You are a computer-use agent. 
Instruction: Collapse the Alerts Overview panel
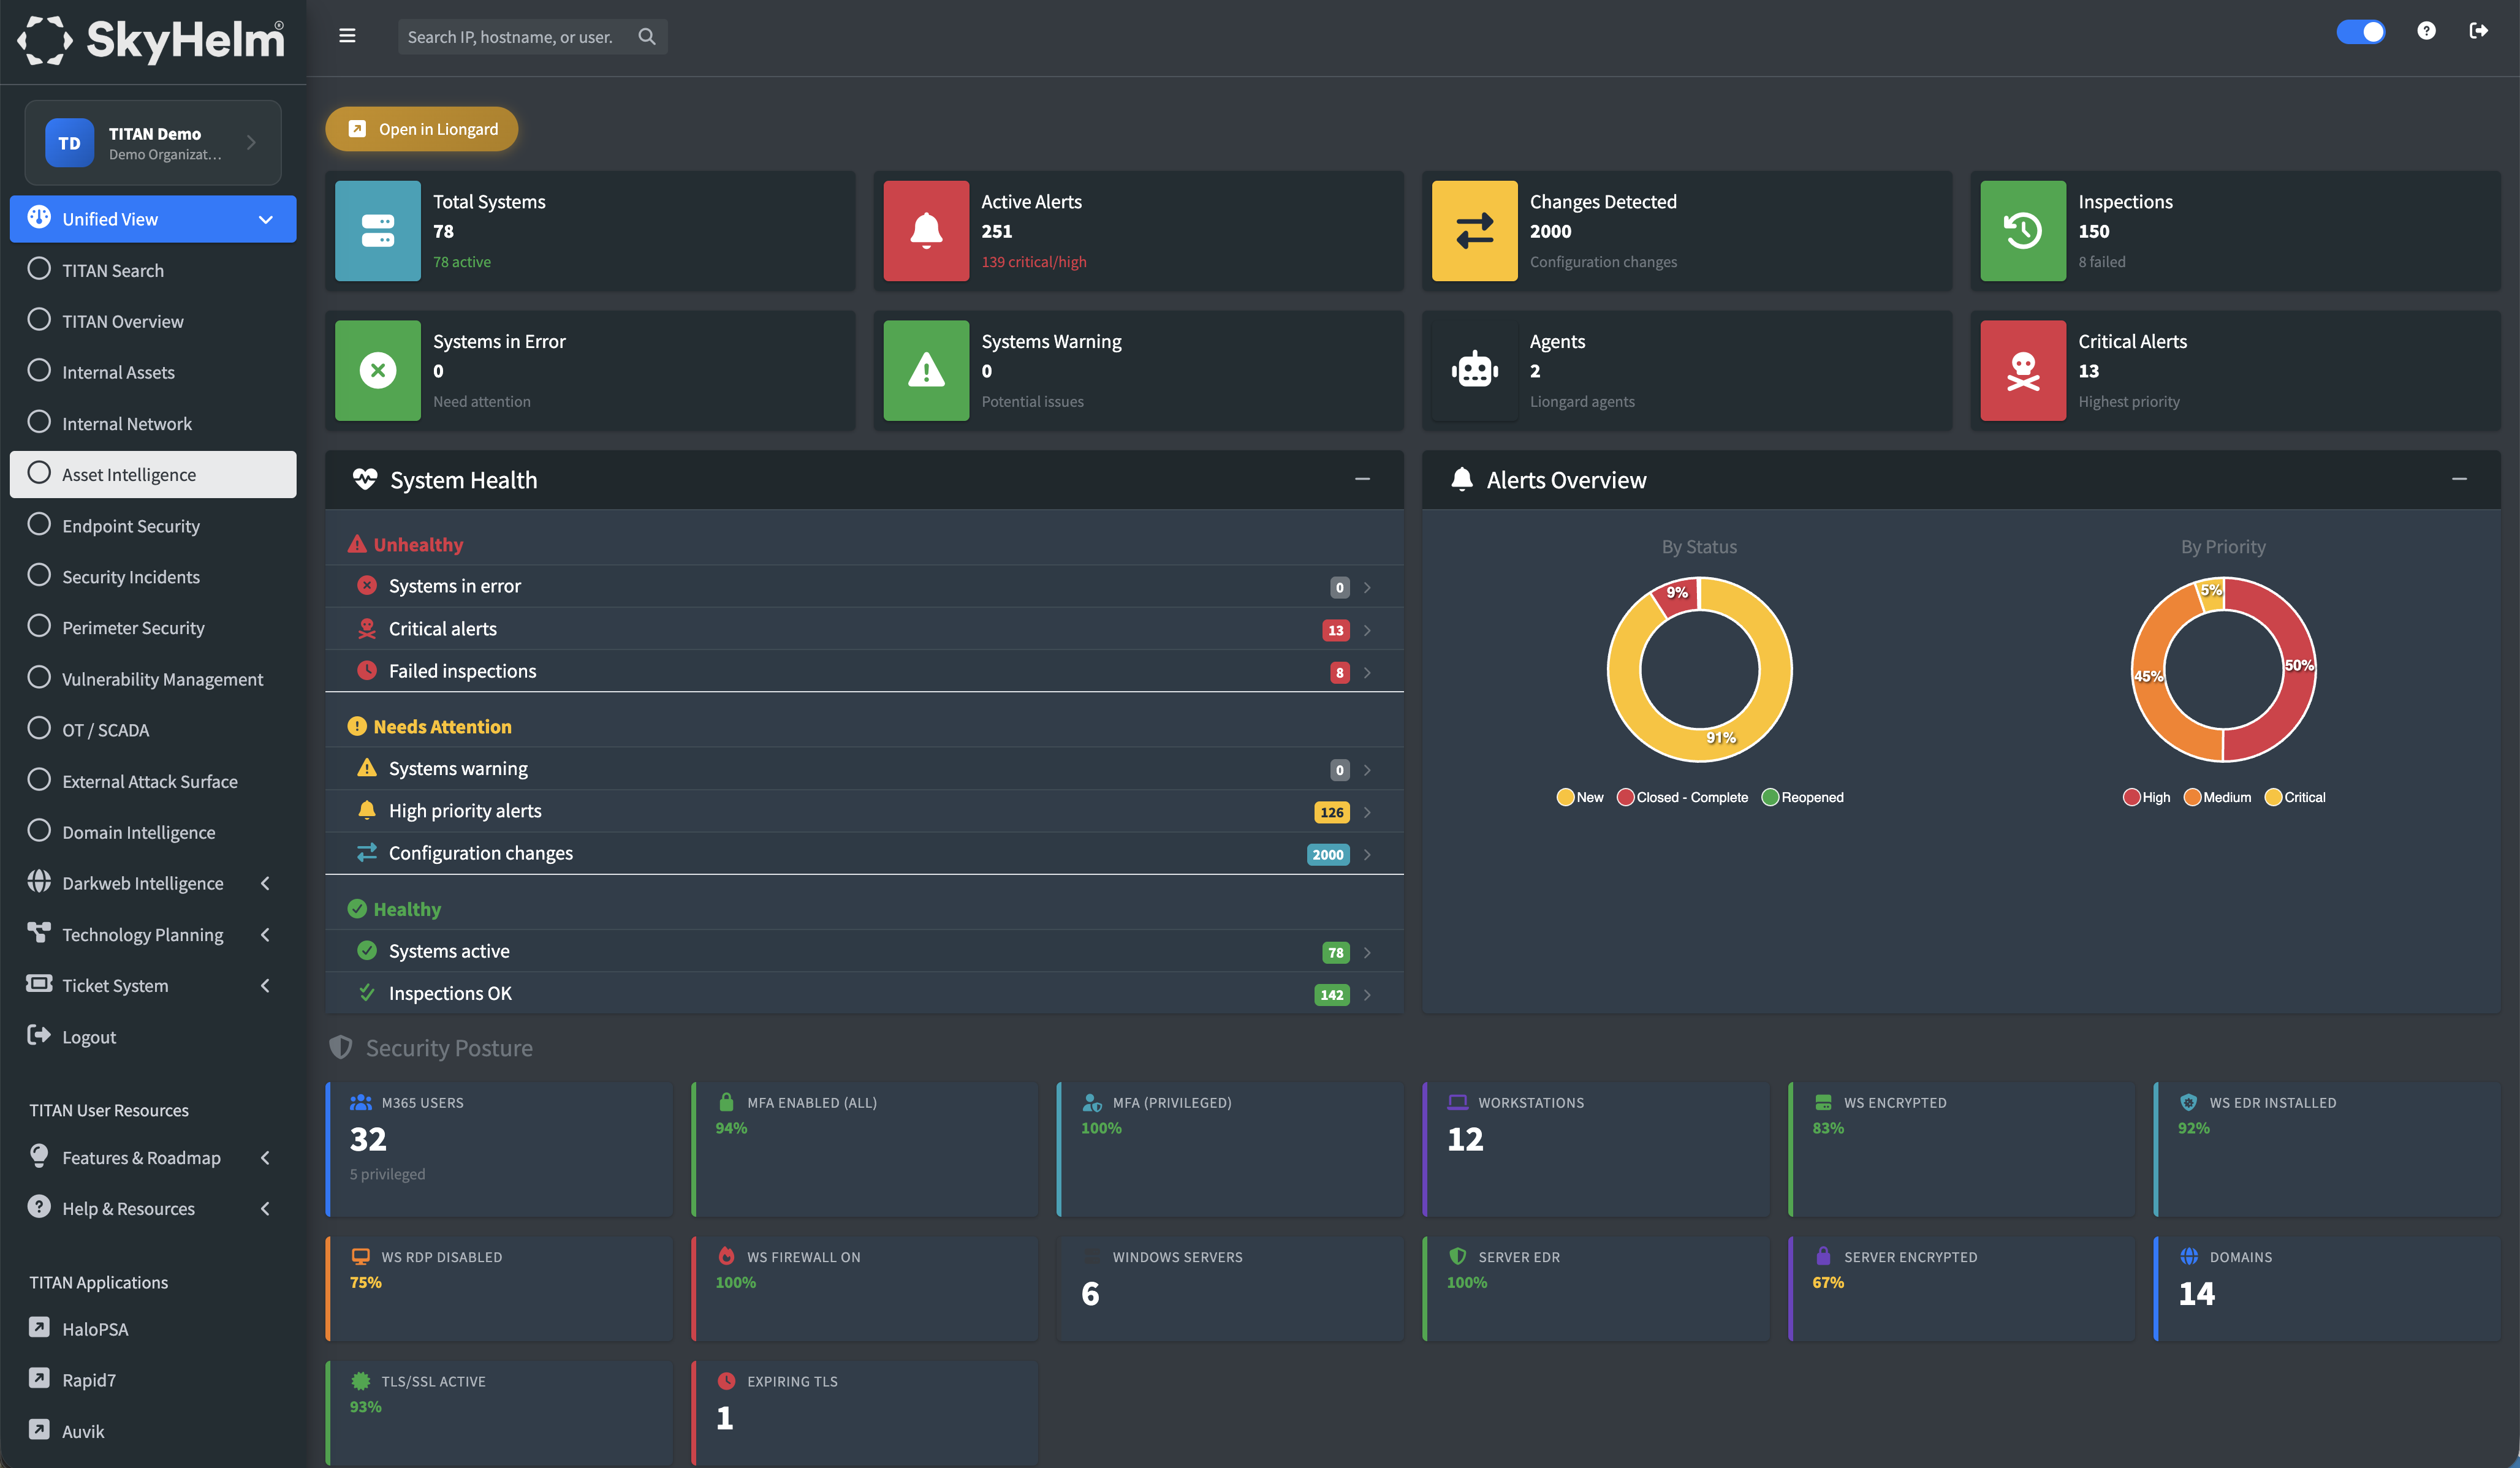point(2459,479)
